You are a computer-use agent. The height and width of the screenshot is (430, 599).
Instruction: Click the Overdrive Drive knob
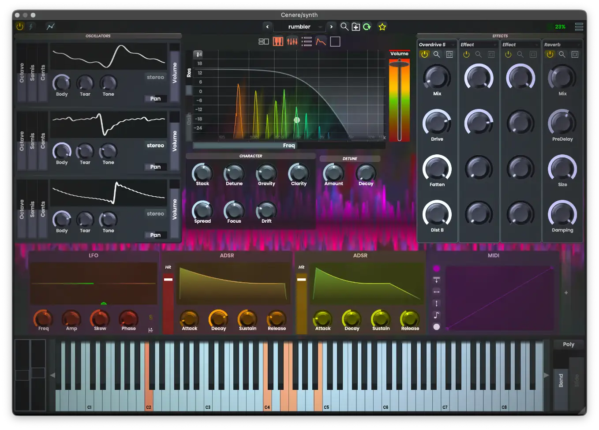tap(437, 123)
